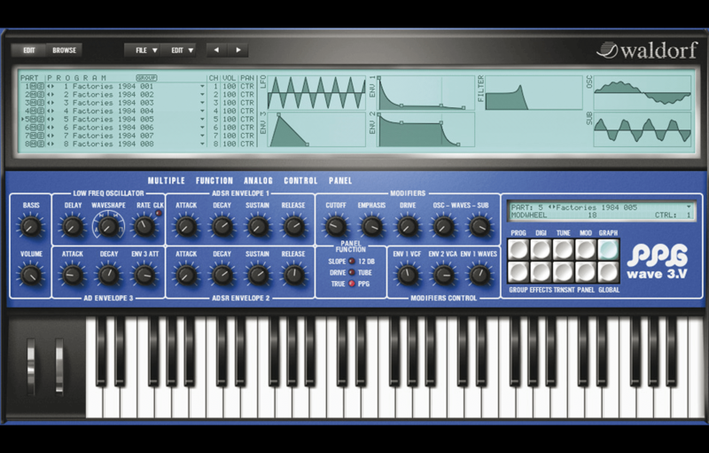709x453 pixels.
Task: Mute part 1 with its M button
Action: coord(34,86)
